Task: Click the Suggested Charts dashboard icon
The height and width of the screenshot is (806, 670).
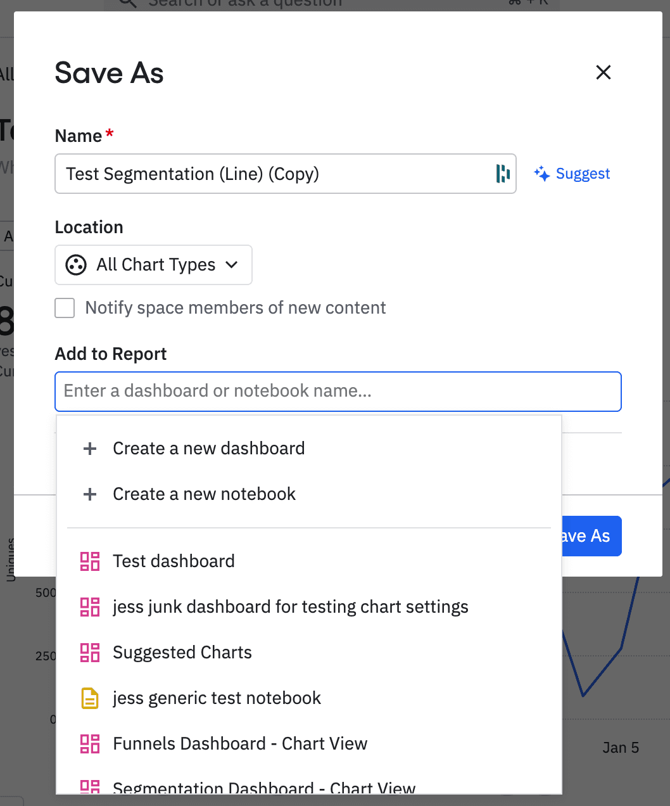Action: [90, 653]
